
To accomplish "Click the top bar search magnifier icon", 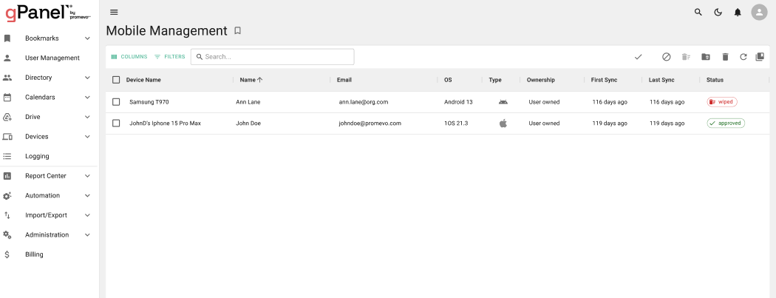I will (x=698, y=13).
